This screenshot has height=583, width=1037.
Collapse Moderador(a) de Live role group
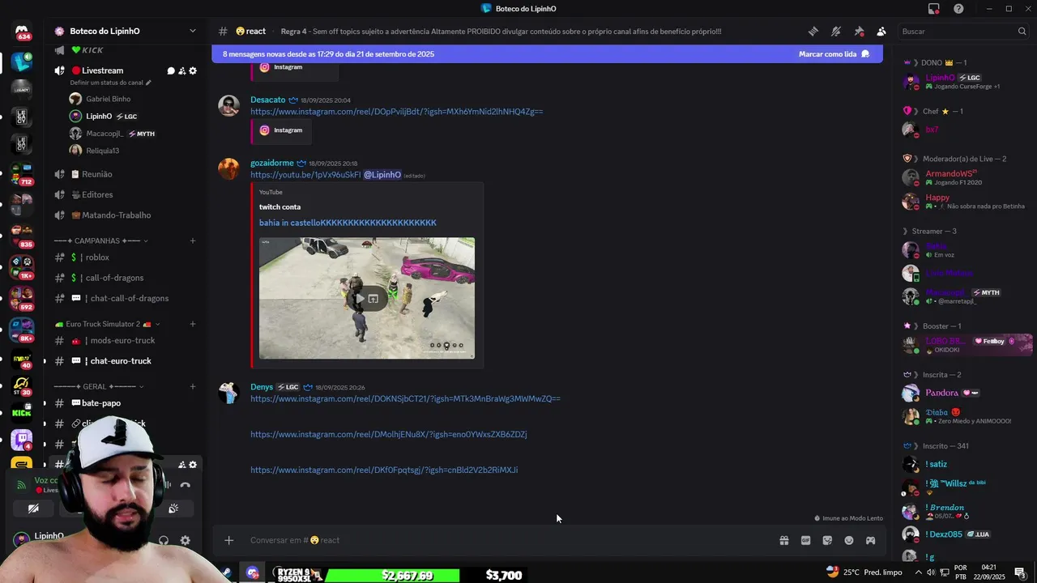click(954, 159)
